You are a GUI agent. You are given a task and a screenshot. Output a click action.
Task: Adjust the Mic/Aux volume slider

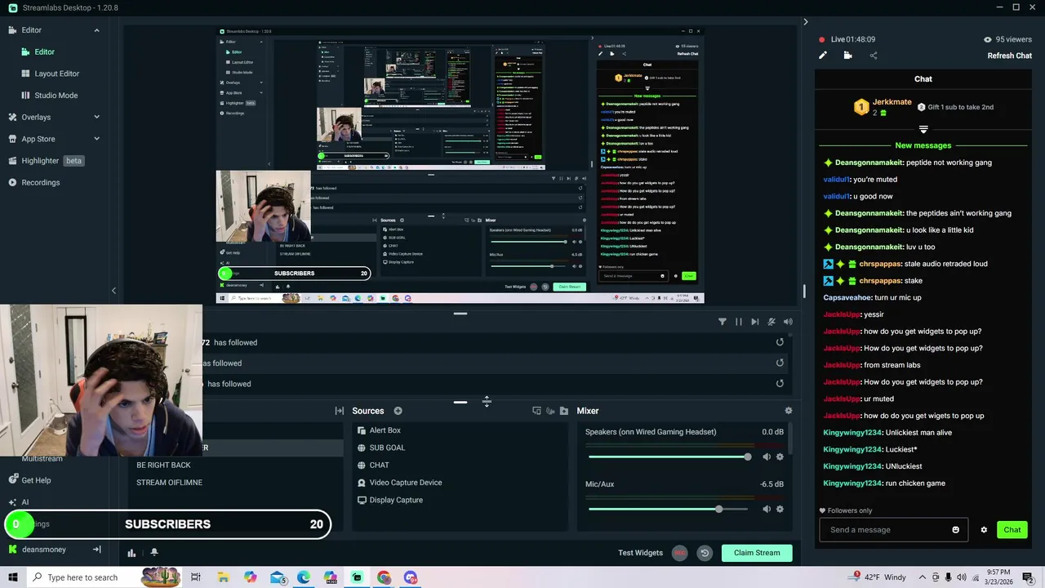point(669,509)
